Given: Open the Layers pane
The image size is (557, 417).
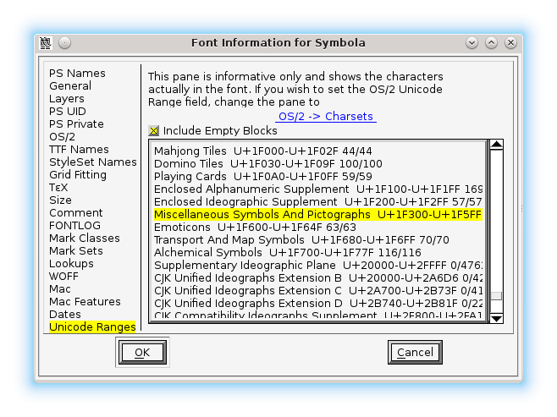Looking at the screenshot, I should (x=67, y=99).
